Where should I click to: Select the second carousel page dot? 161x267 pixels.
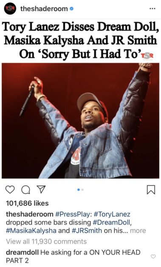pos(82,190)
